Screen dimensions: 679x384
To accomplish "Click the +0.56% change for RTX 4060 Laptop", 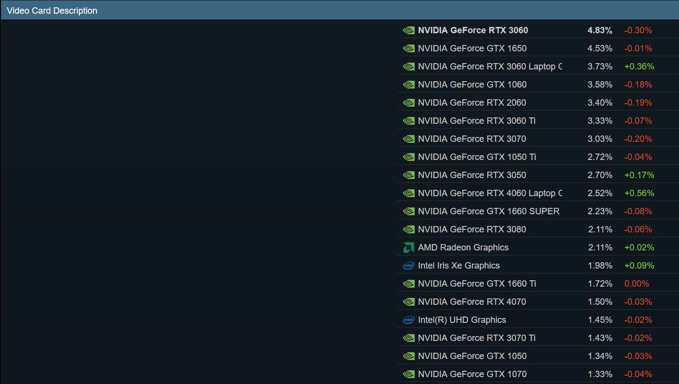I will pyautogui.click(x=639, y=193).
